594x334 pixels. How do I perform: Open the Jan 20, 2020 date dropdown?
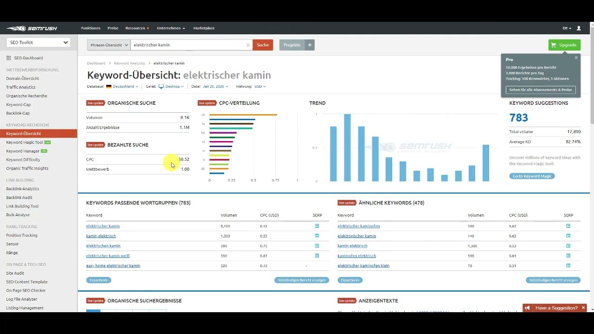tap(215, 86)
